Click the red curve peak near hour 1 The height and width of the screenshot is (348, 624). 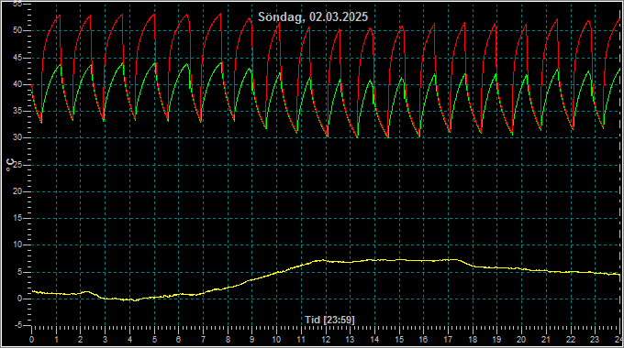(60, 16)
